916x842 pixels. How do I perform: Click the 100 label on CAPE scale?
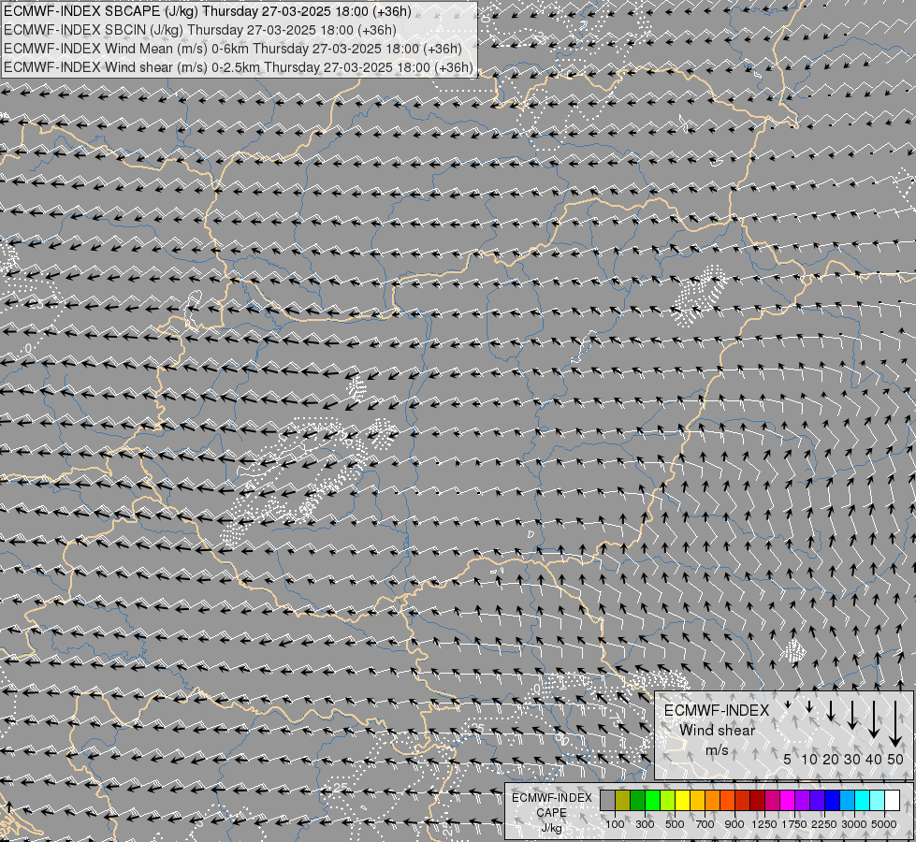615,824
